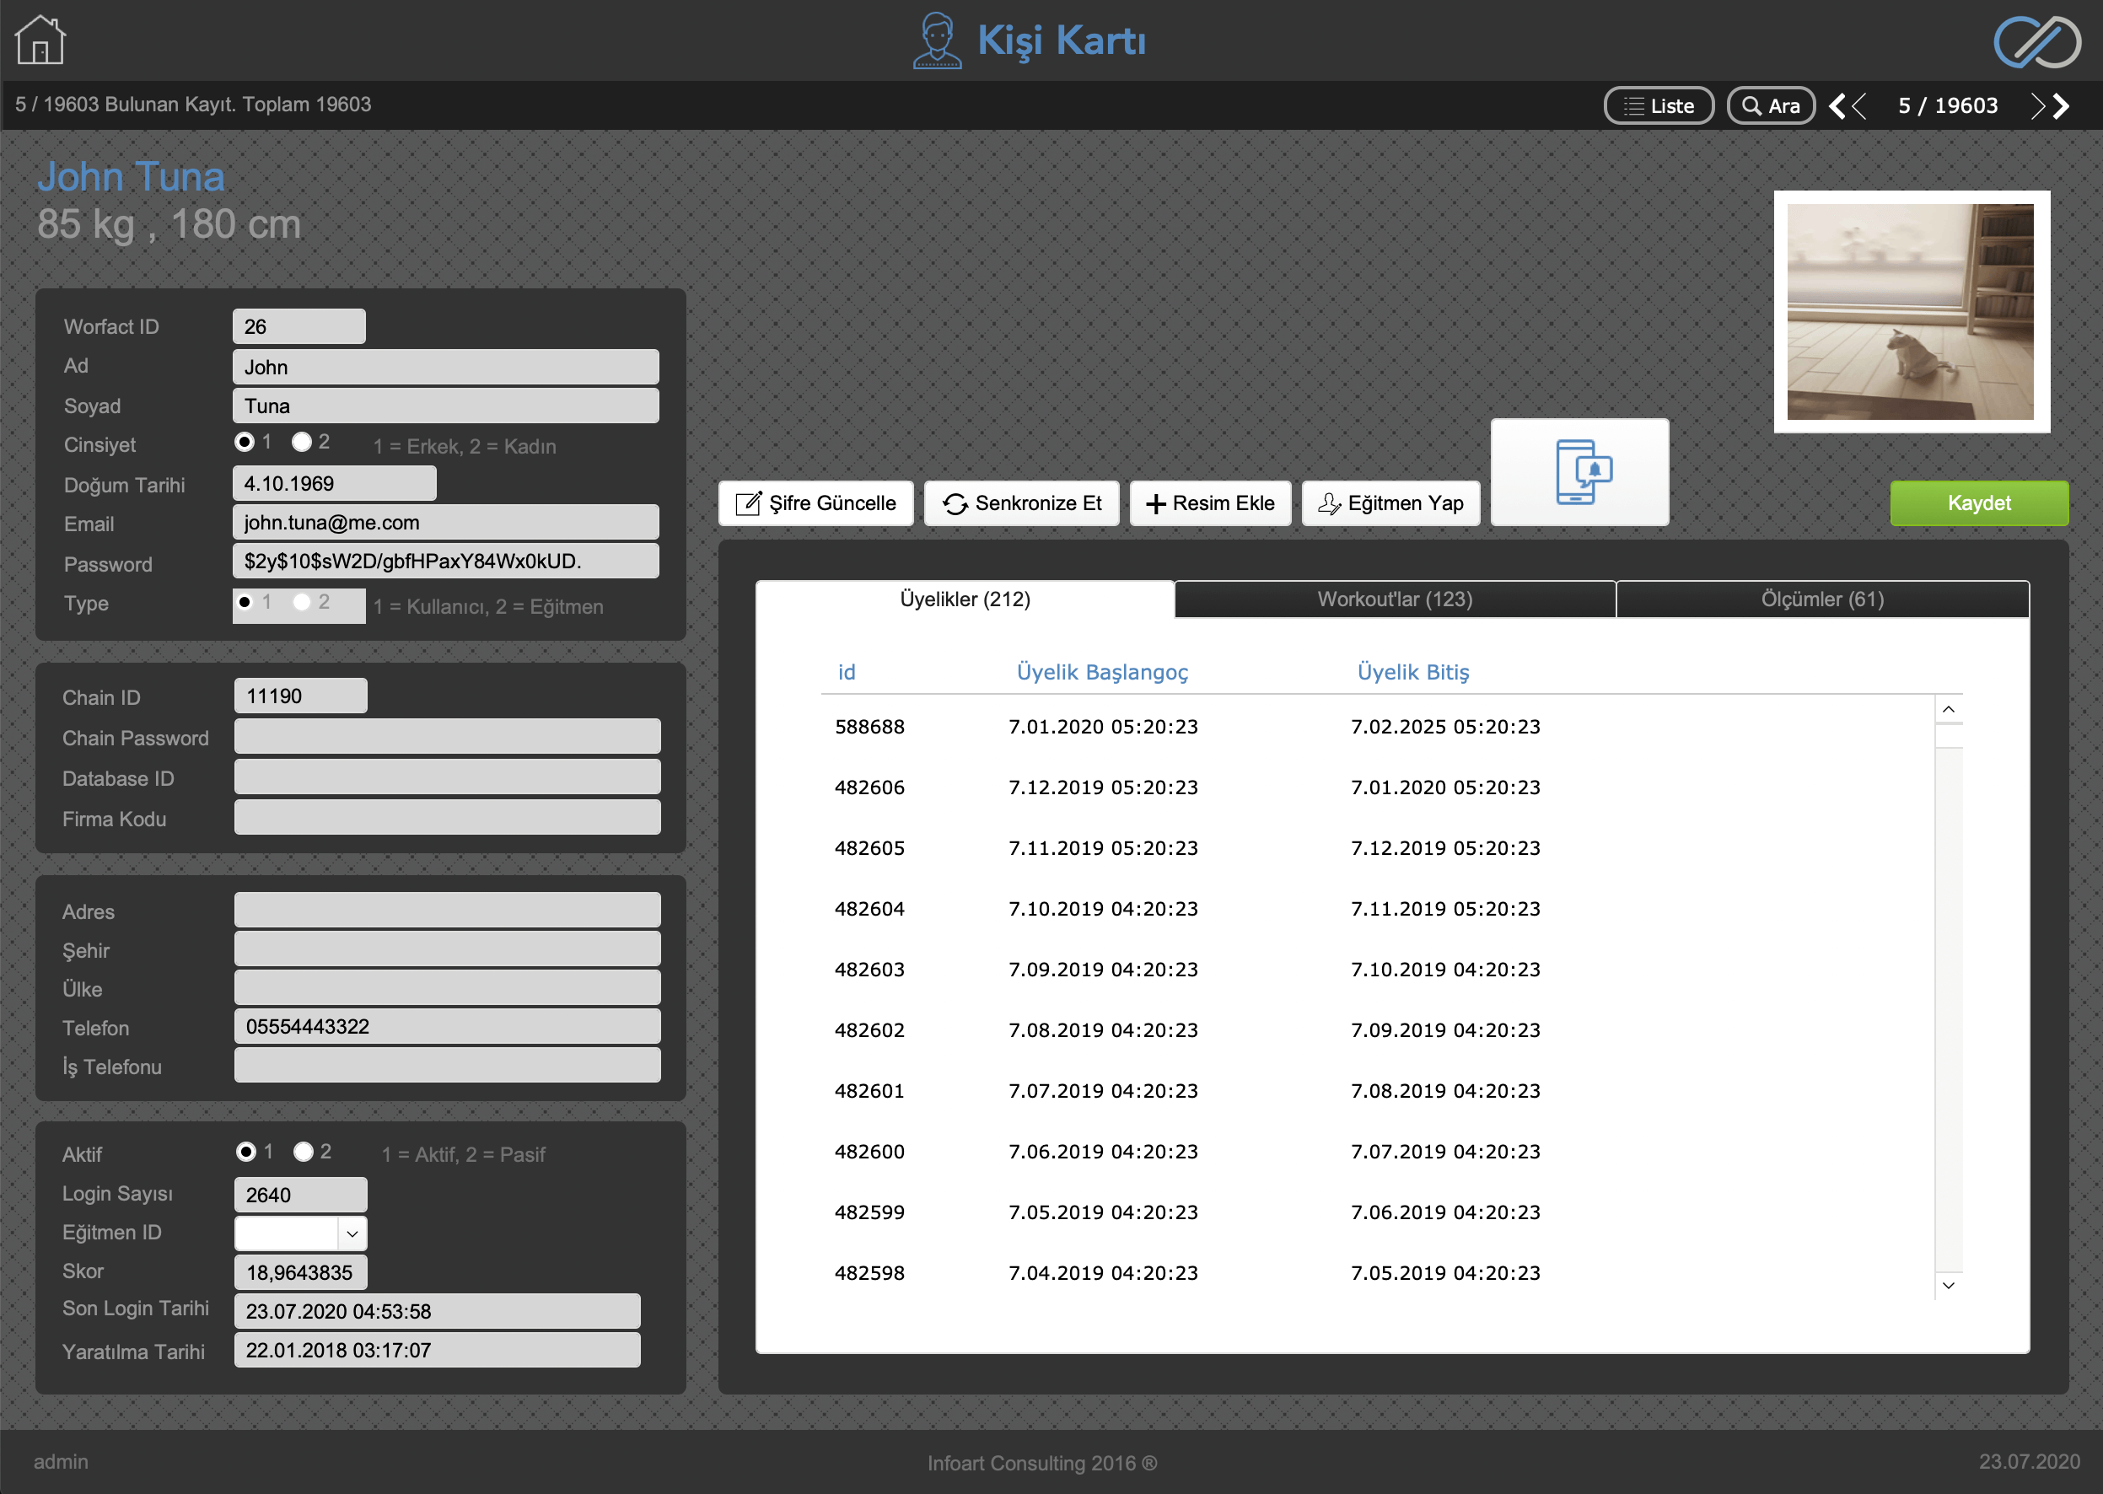
Task: Click the Kişi Kartı person icon
Action: point(937,40)
